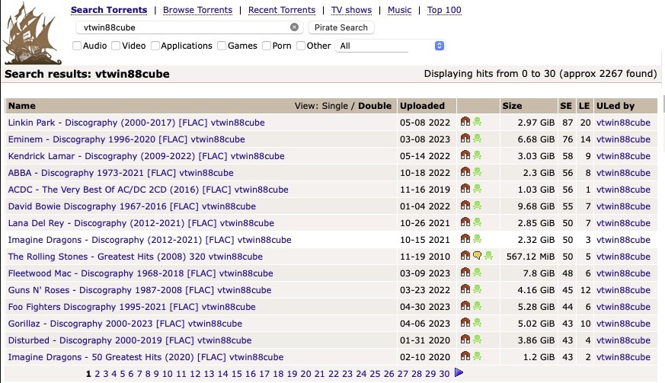Viewport: 665px width, 383px height.
Task: Click the Pirate Bay ship logo
Action: click(x=32, y=34)
